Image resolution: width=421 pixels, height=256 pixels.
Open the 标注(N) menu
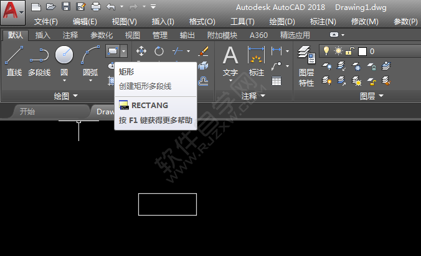[323, 22]
